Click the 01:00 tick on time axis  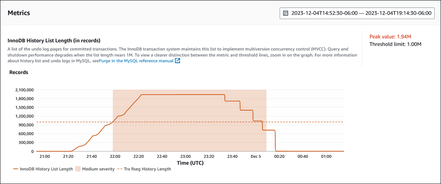[326, 156]
